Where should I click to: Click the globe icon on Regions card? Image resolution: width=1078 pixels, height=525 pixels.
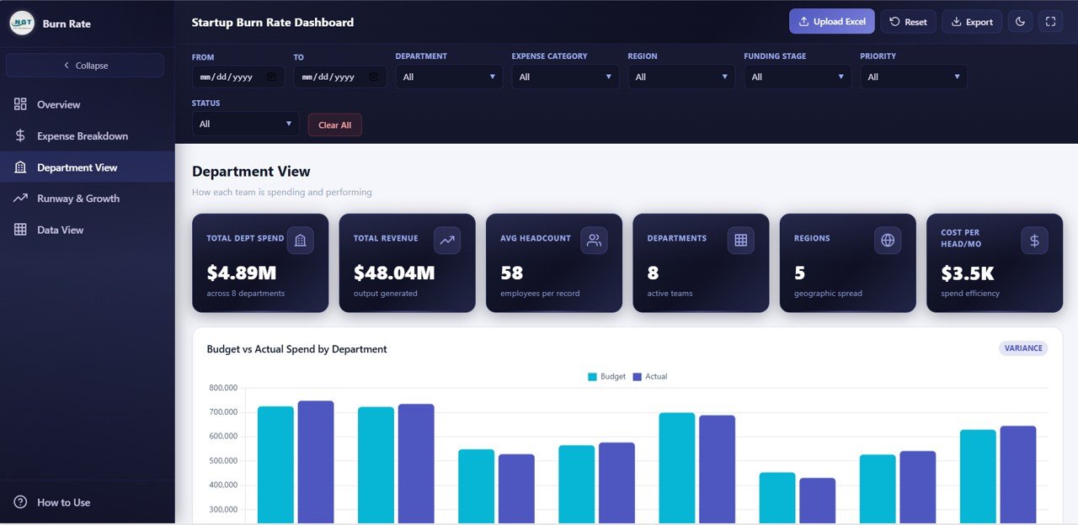(x=887, y=240)
